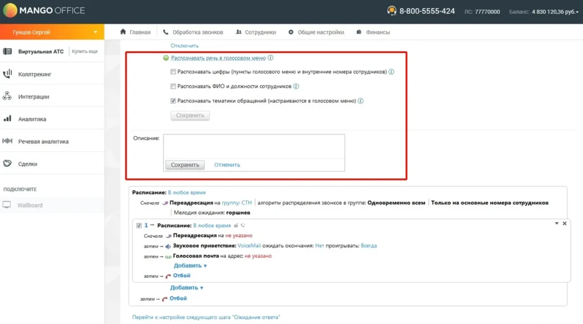Click info icon after Распознавать цифры option
The height and width of the screenshot is (324, 583).
[x=392, y=72]
